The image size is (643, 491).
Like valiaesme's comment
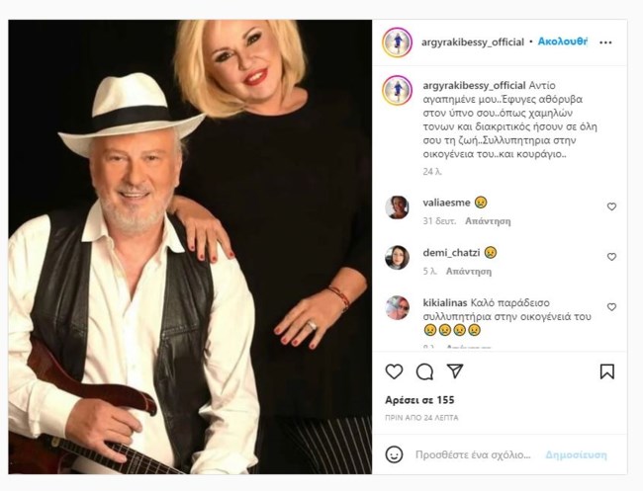(611, 206)
